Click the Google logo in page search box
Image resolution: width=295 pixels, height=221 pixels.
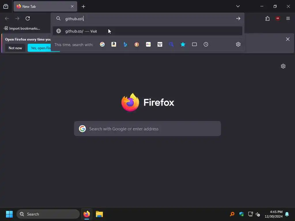[82, 129]
